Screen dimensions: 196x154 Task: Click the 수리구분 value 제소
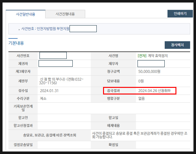pos(44,99)
